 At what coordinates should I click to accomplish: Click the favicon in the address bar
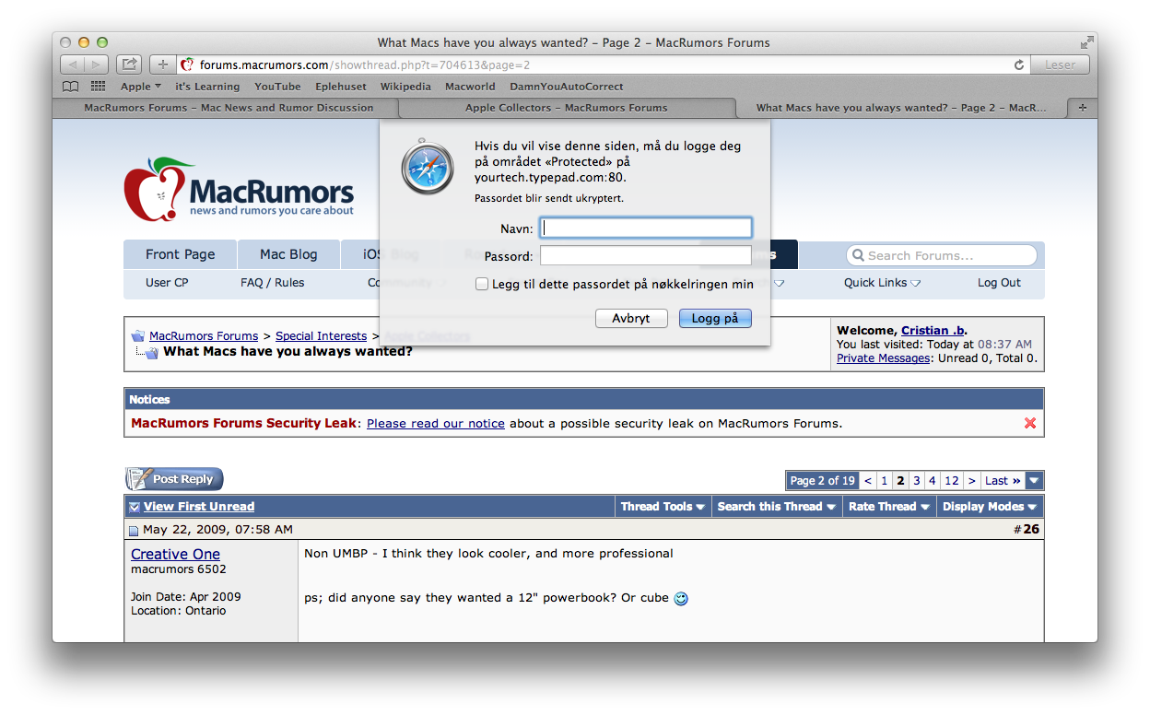point(188,64)
